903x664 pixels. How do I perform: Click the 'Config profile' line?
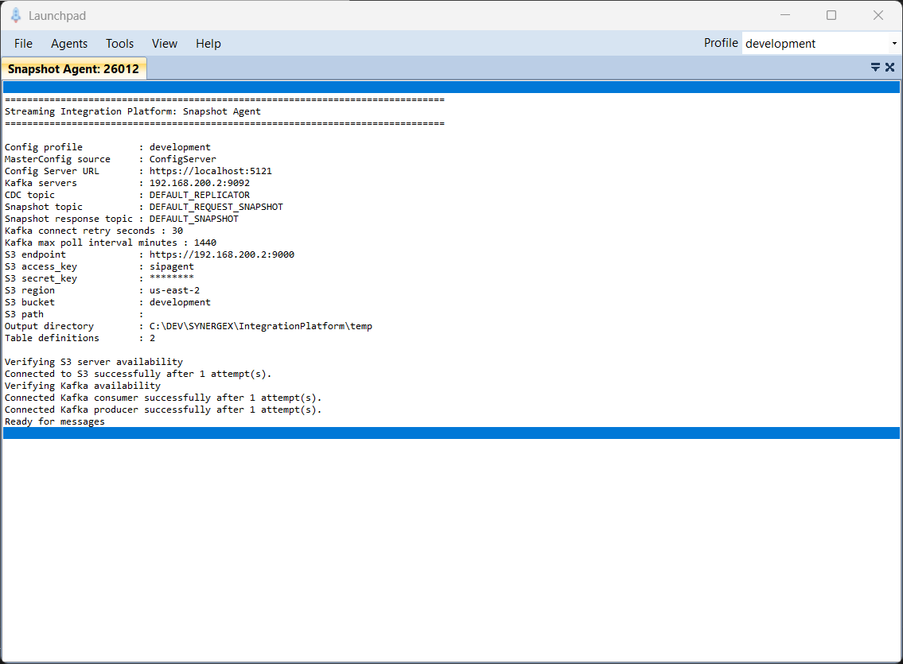(107, 147)
